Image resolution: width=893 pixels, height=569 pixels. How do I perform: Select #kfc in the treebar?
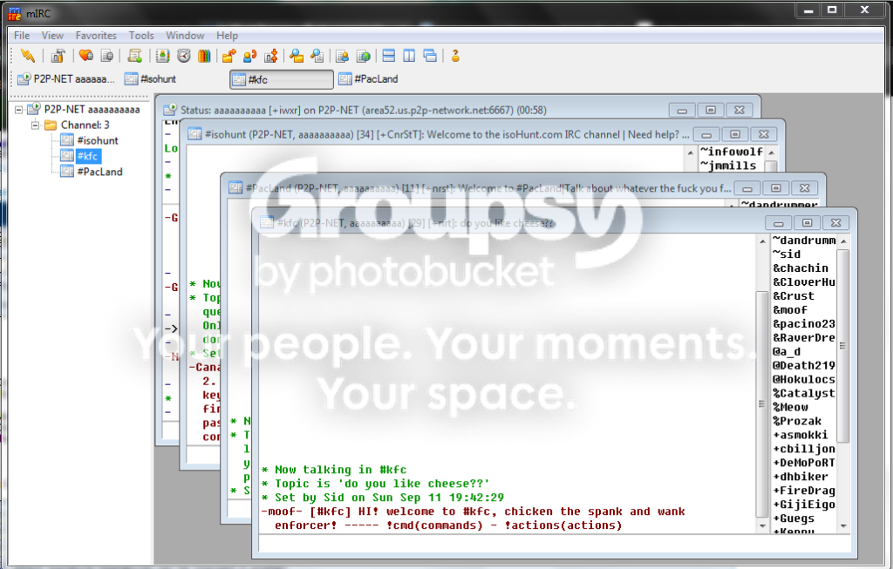pos(88,156)
